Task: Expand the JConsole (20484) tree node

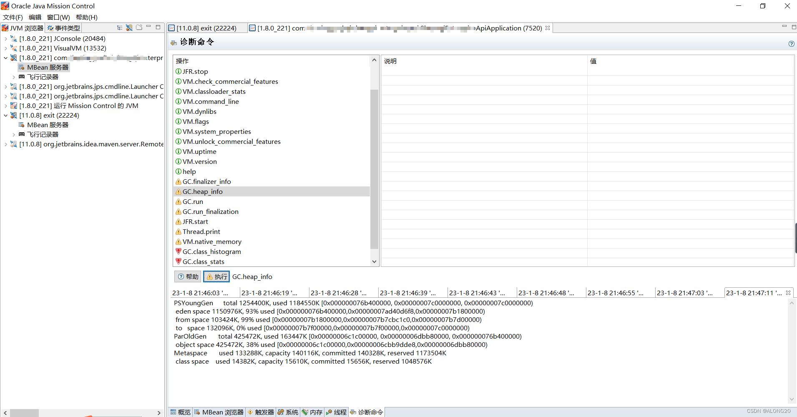Action: pyautogui.click(x=5, y=38)
